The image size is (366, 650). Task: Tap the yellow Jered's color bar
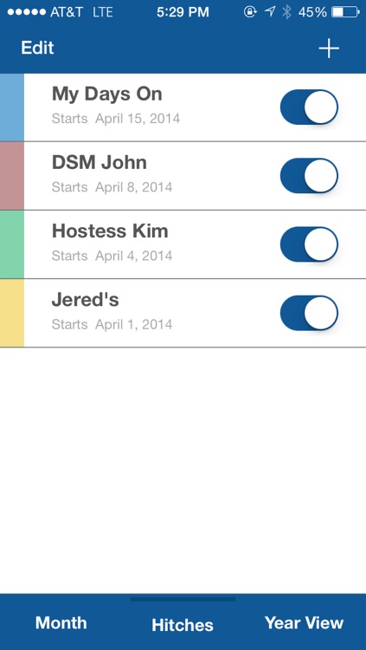click(x=12, y=313)
